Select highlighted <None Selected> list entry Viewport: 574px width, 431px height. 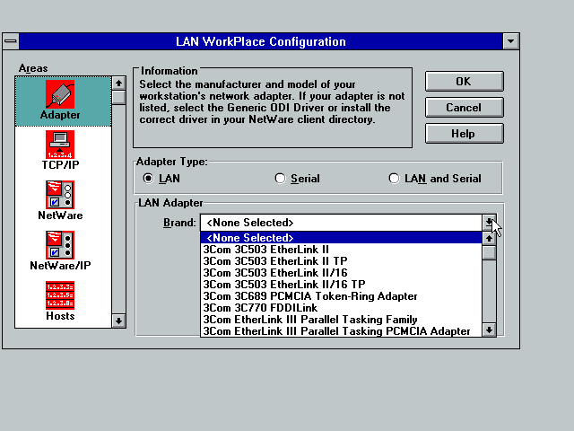pos(341,237)
